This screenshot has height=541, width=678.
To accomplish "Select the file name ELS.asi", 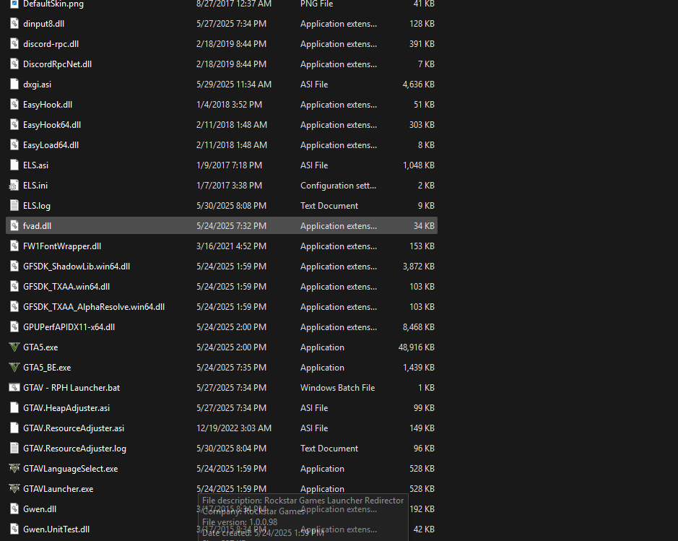I will [36, 165].
